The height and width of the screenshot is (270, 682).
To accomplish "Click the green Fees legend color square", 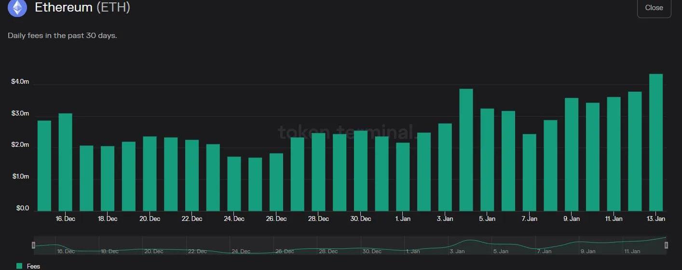I will (x=19, y=266).
